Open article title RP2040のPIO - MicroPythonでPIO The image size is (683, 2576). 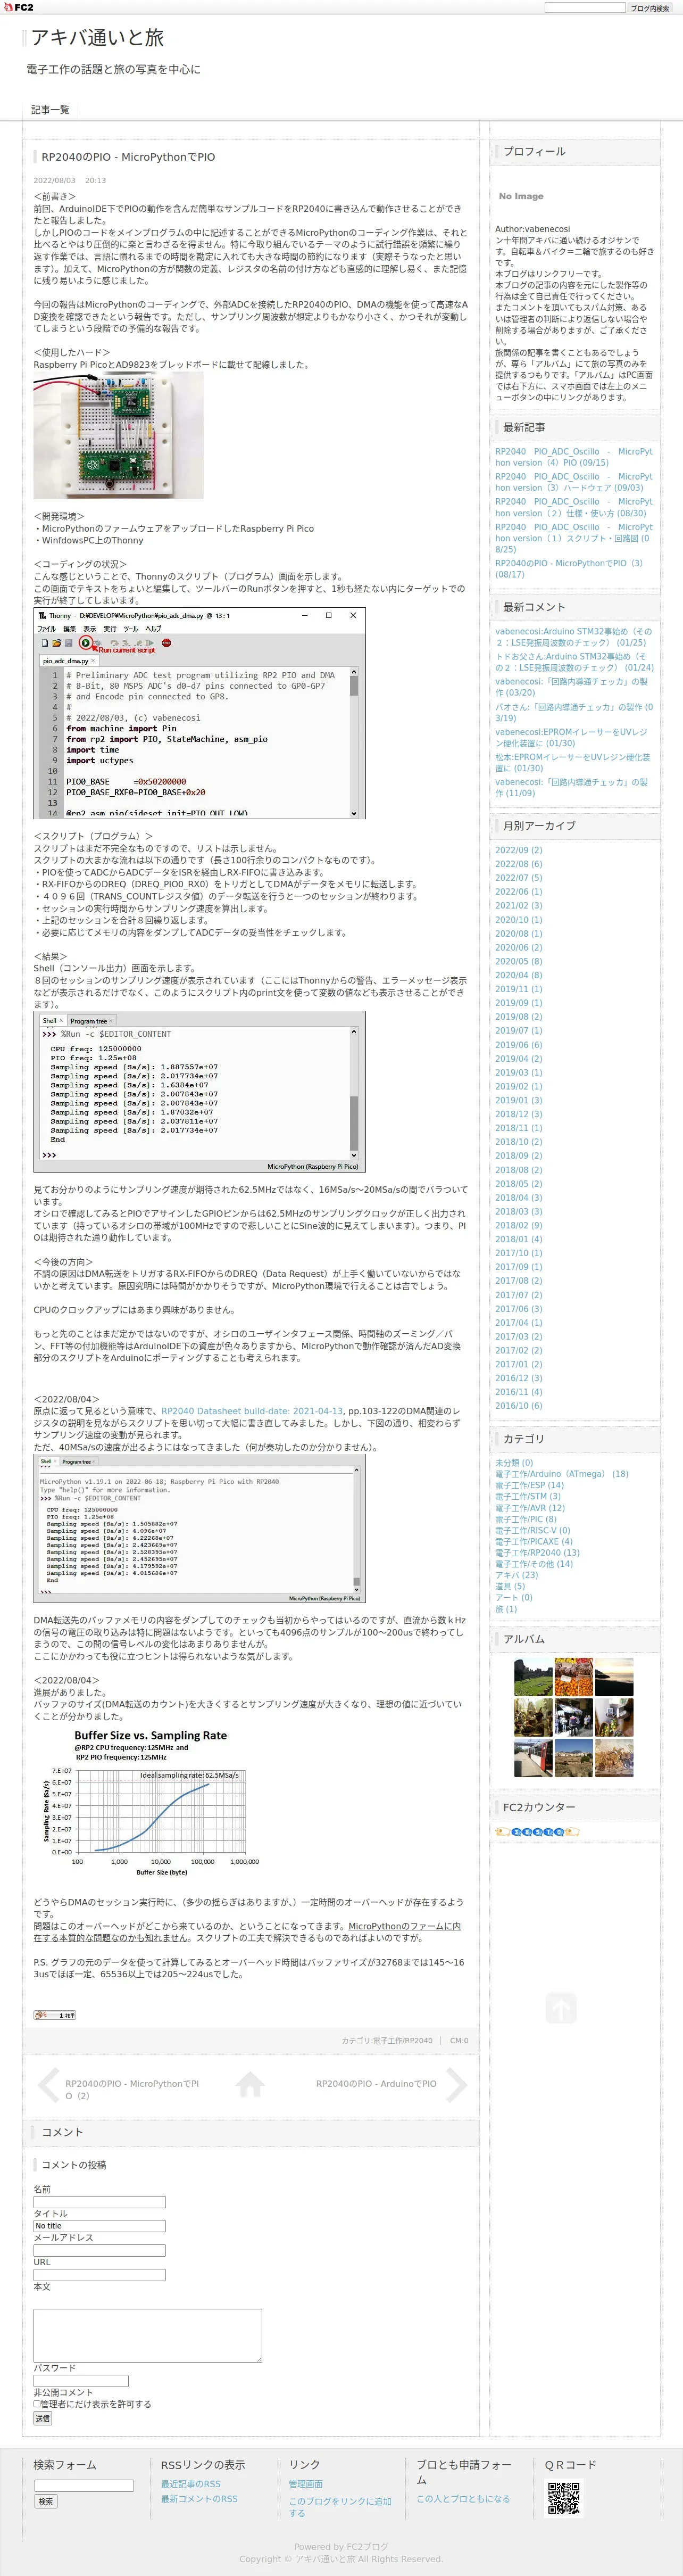[x=128, y=157]
